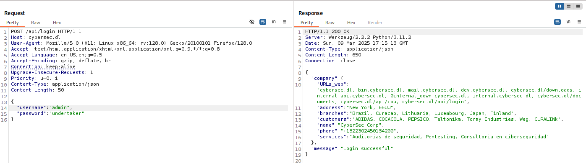Select combined single-pane layout icon
The width and height of the screenshot is (586, 163).
578,6
